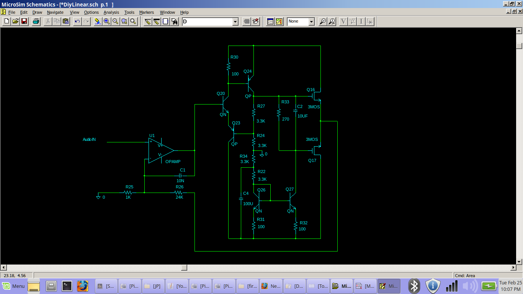This screenshot has width=523, height=294.
Task: Print the schematic using the printer icon
Action: coord(36,21)
